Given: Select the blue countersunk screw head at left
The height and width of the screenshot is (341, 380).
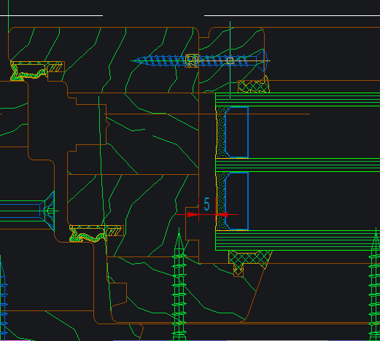Looking at the screenshot, I should click(x=47, y=211).
